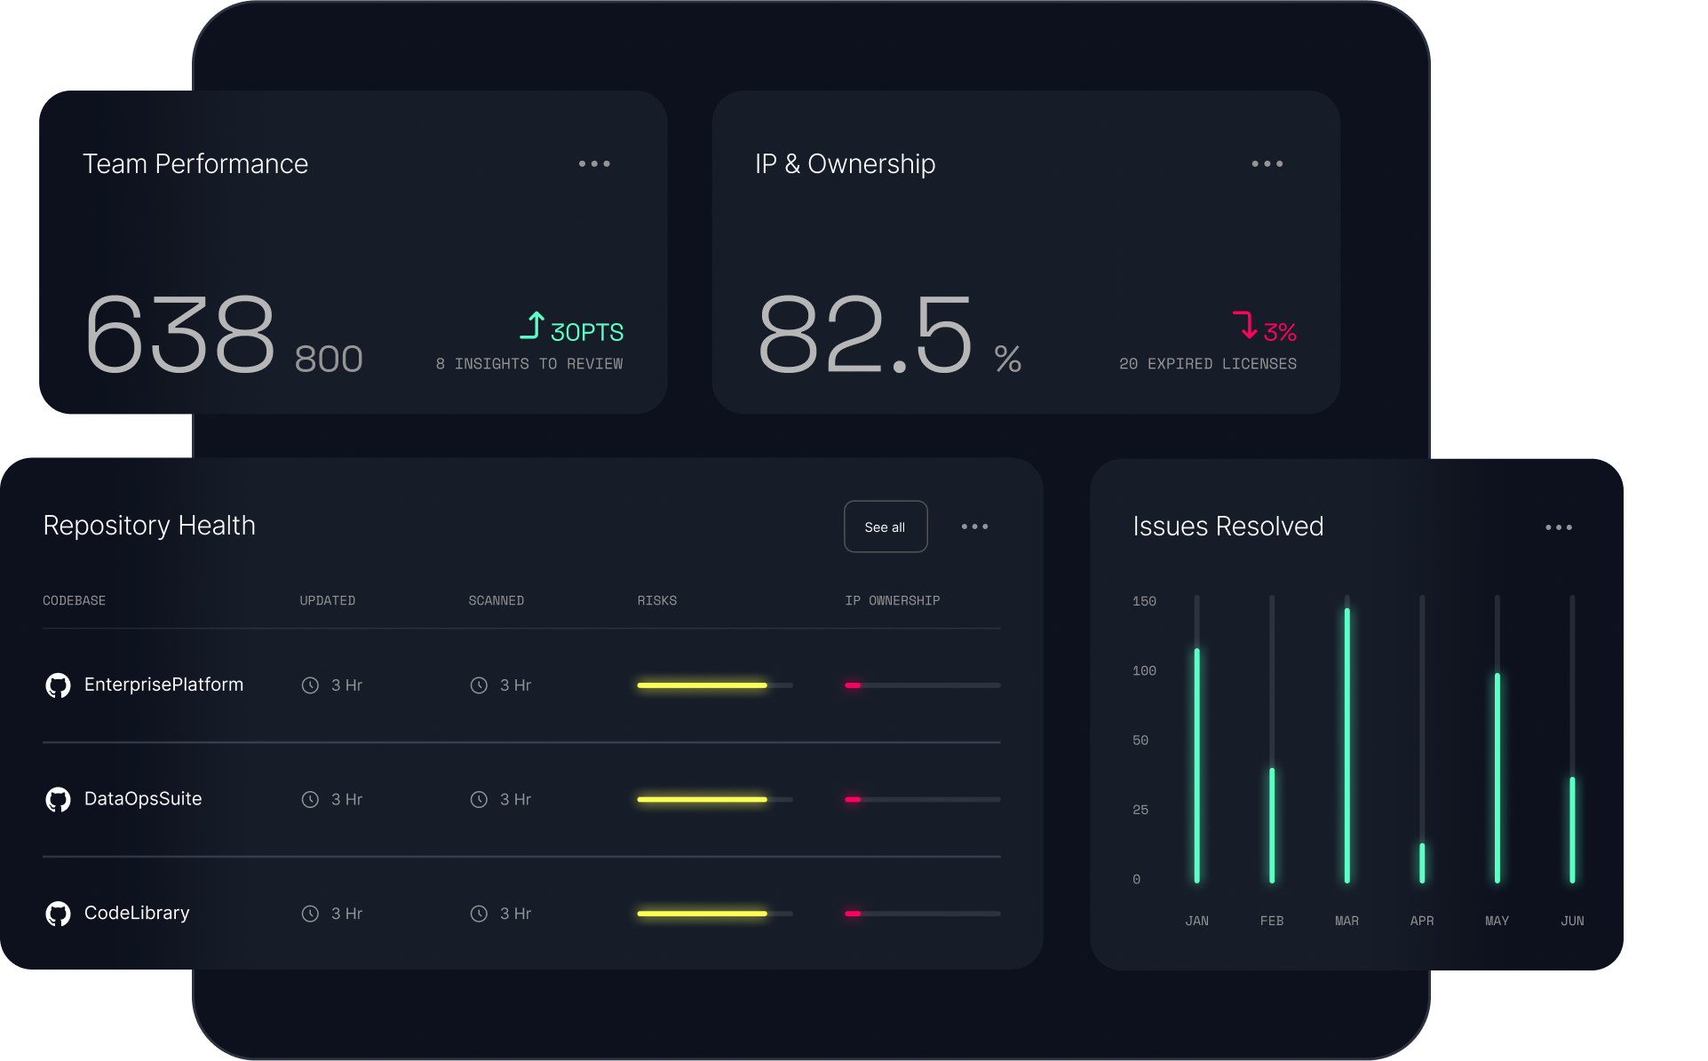This screenshot has width=1708, height=1061.
Task: Click the 8 INSIGHTS TO REVIEW text
Action: [x=529, y=364]
